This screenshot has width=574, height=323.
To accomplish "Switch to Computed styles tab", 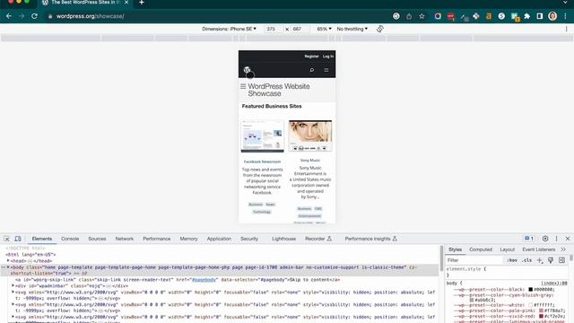I will click(481, 249).
